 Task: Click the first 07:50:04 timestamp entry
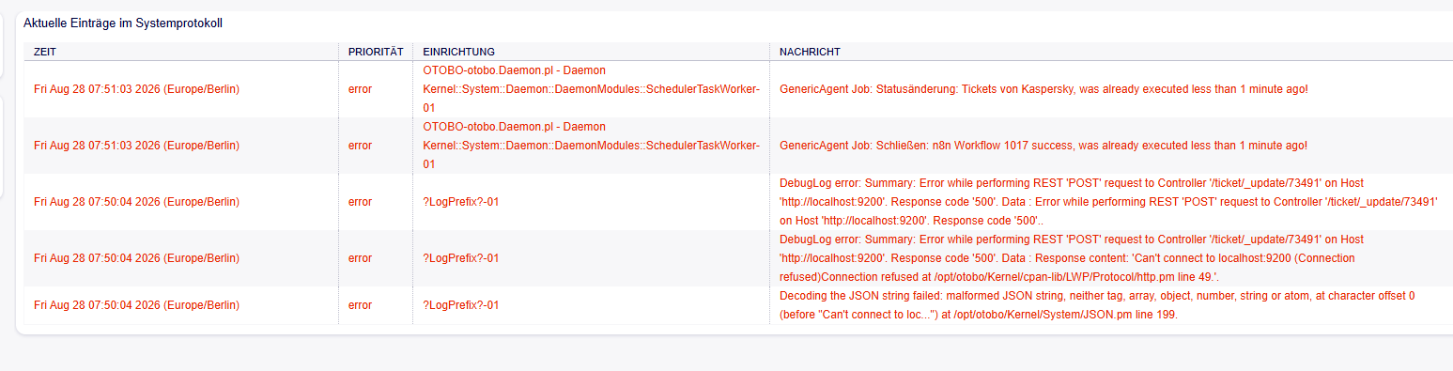tap(136, 202)
